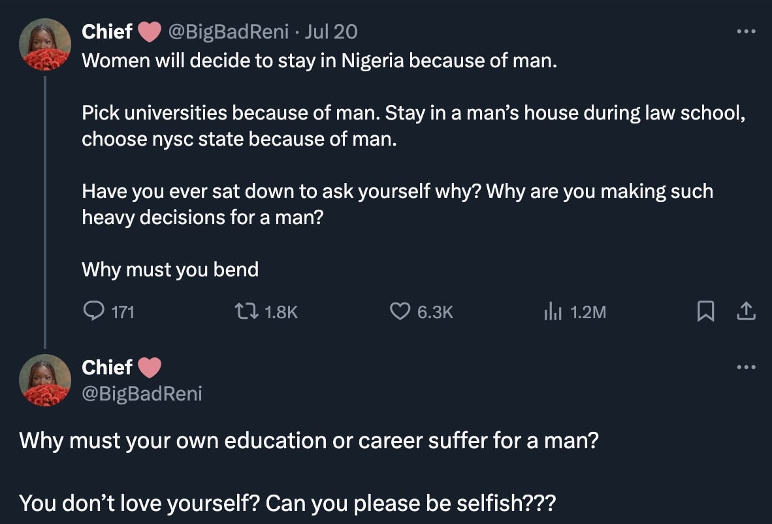This screenshot has width=772, height=524.
Task: Click the "Why must you bend" text line
Action: point(170,269)
